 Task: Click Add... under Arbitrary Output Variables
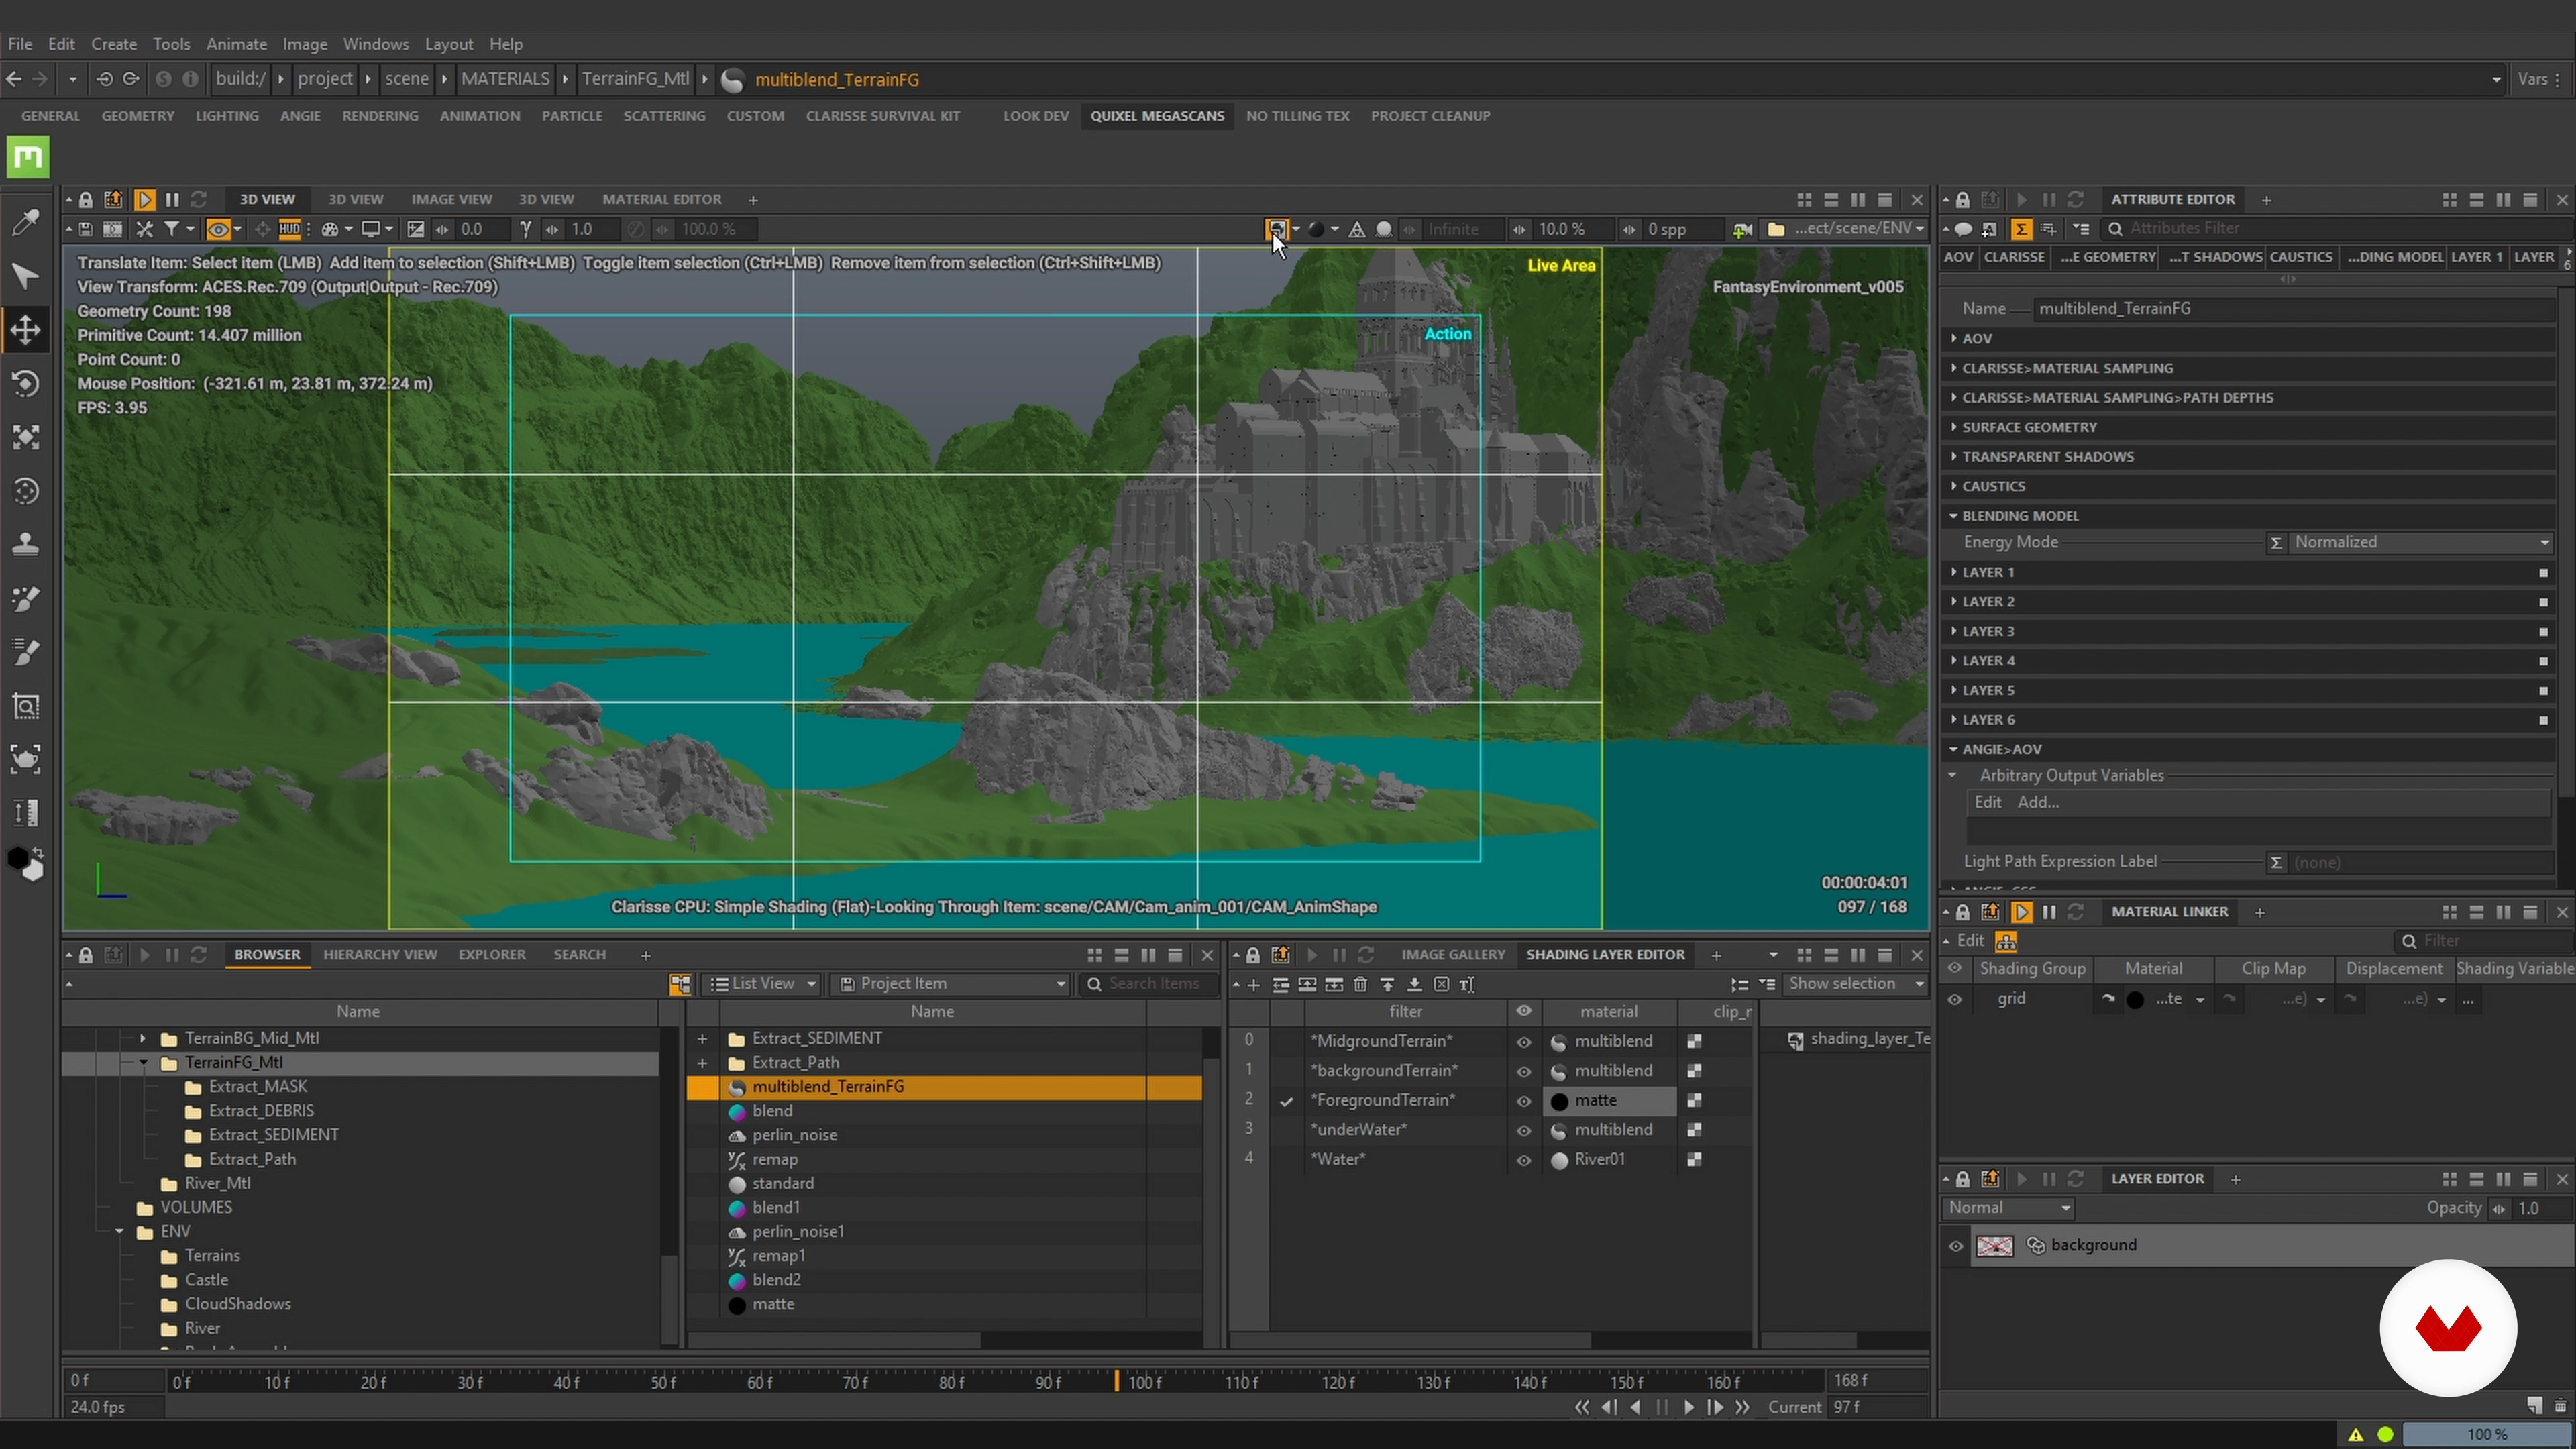[2038, 802]
